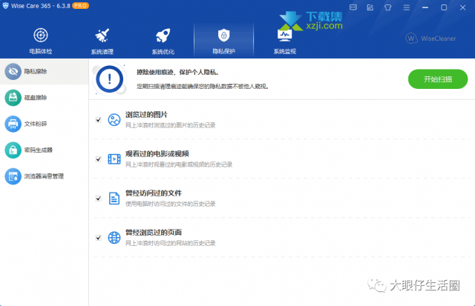
Task: Open 密码生成器 password generator icon
Action: (x=13, y=150)
